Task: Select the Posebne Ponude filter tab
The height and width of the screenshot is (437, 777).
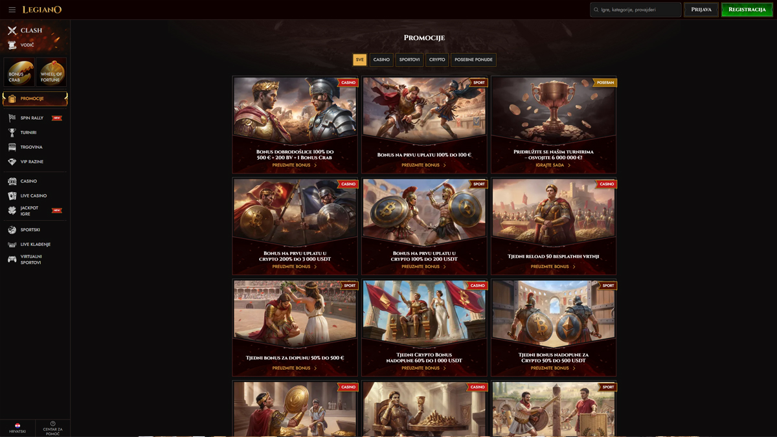Action: [x=473, y=60]
